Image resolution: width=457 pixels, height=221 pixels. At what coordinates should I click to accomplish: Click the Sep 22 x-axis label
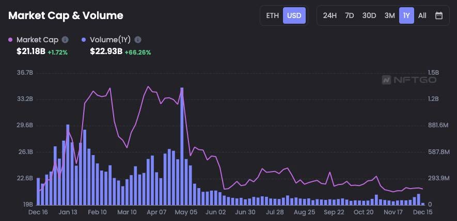click(334, 212)
